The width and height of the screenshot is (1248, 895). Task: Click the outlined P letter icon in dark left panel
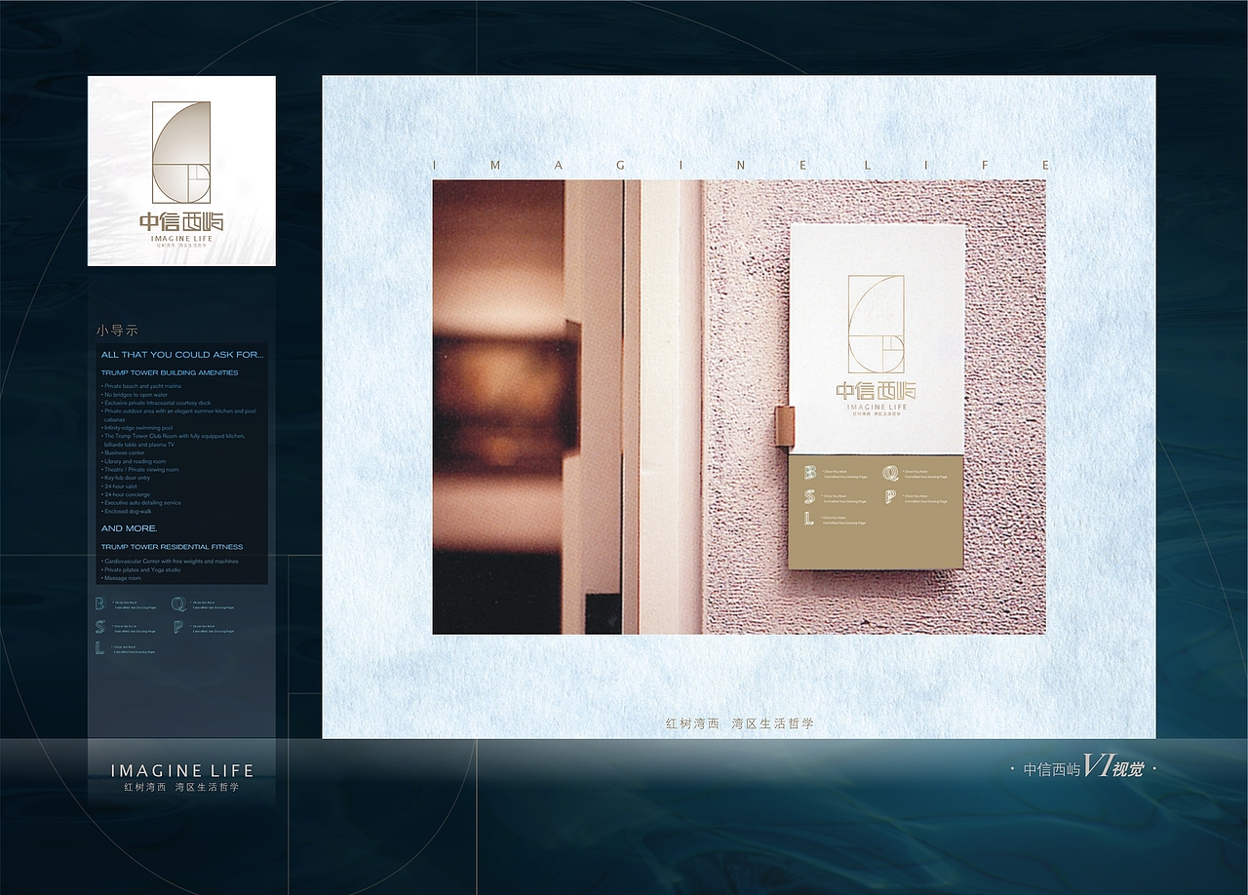pos(178,627)
